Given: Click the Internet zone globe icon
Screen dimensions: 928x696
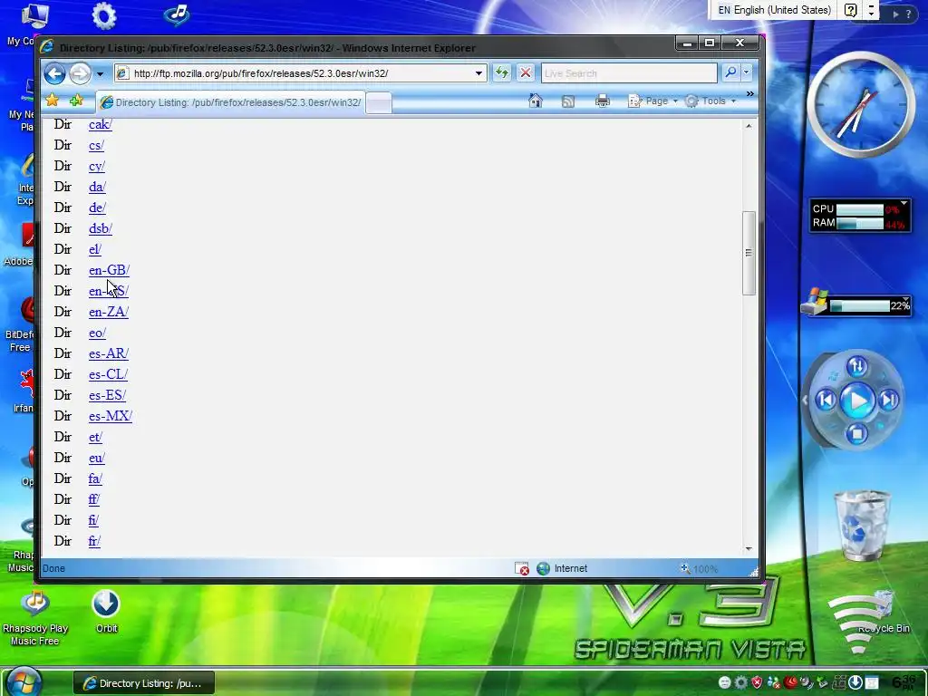Looking at the screenshot, I should point(544,569).
